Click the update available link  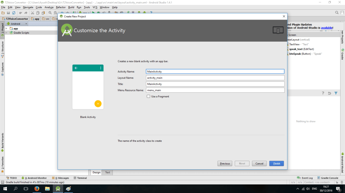point(326,28)
